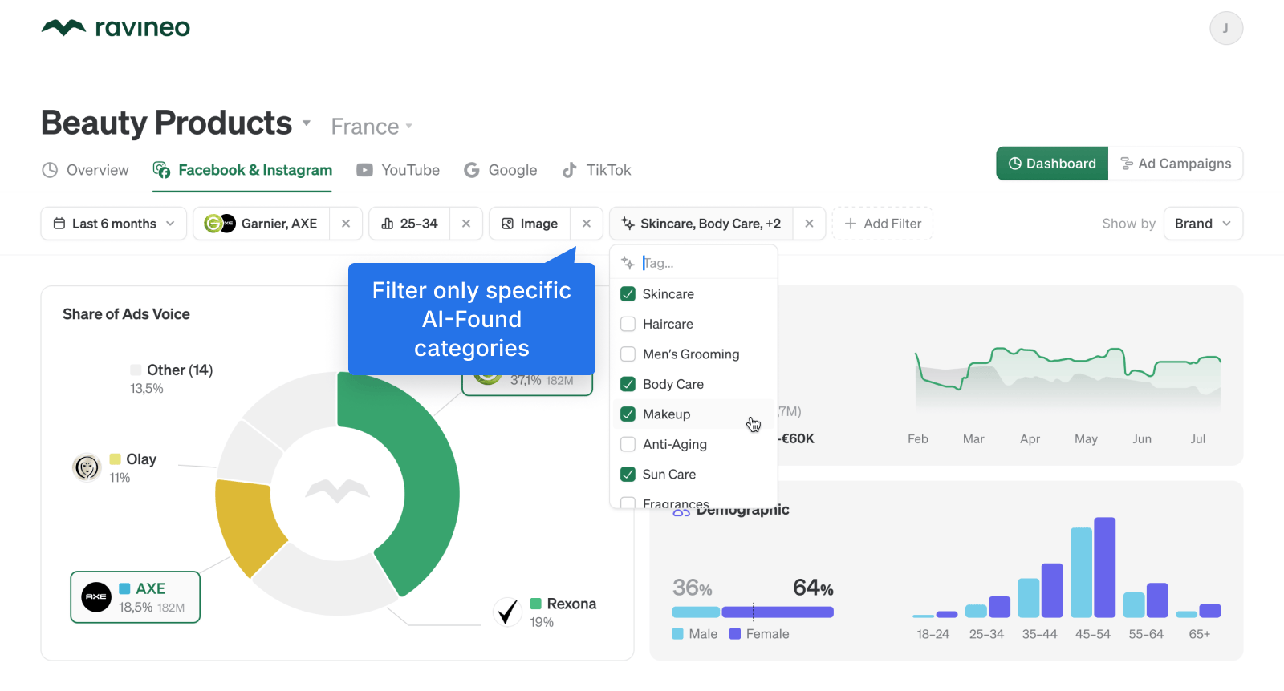Image resolution: width=1284 pixels, height=691 pixels.
Task: Remove the Garnier, AXE brand filter
Action: 346,224
